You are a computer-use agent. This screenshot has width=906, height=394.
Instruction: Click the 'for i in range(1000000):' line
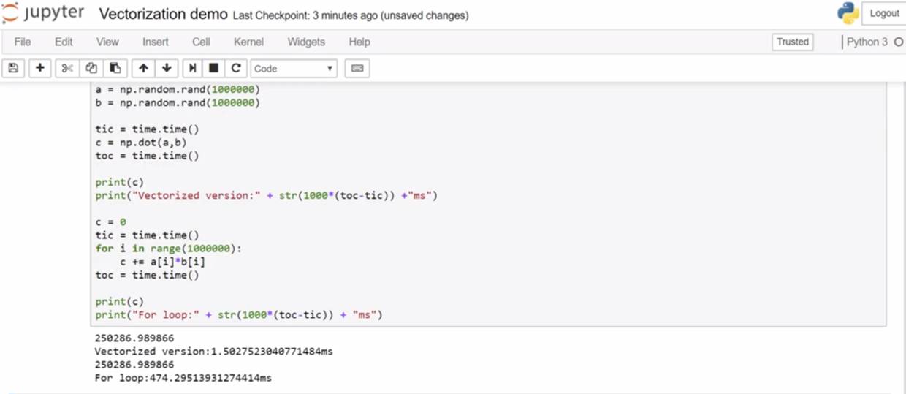coord(168,249)
